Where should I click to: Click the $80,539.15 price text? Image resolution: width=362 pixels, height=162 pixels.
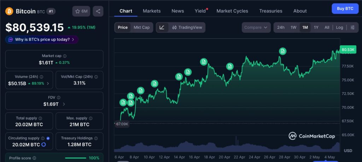35,28
